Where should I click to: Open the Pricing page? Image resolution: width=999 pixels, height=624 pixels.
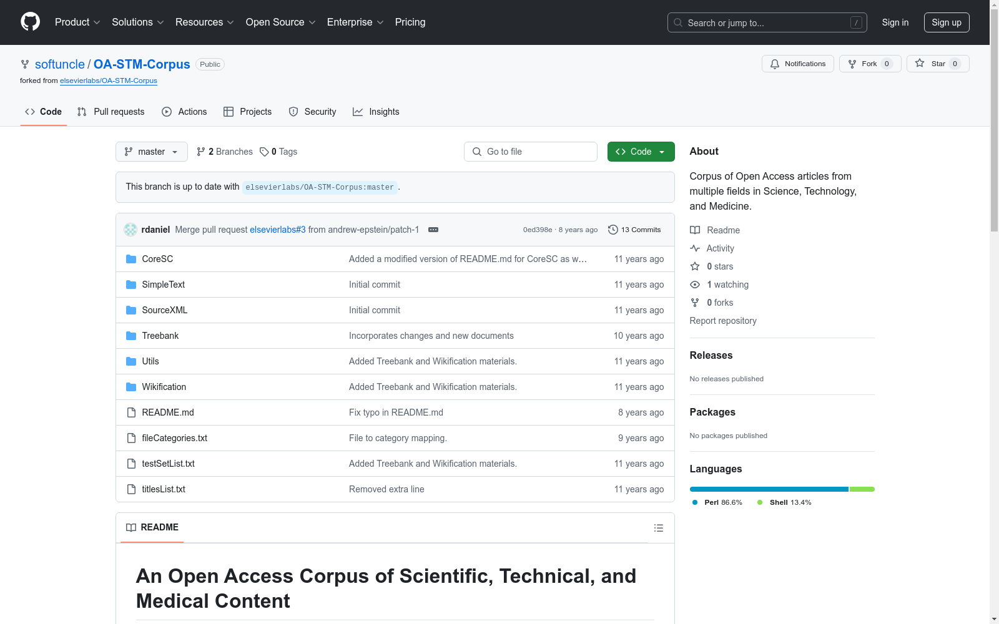pyautogui.click(x=410, y=22)
